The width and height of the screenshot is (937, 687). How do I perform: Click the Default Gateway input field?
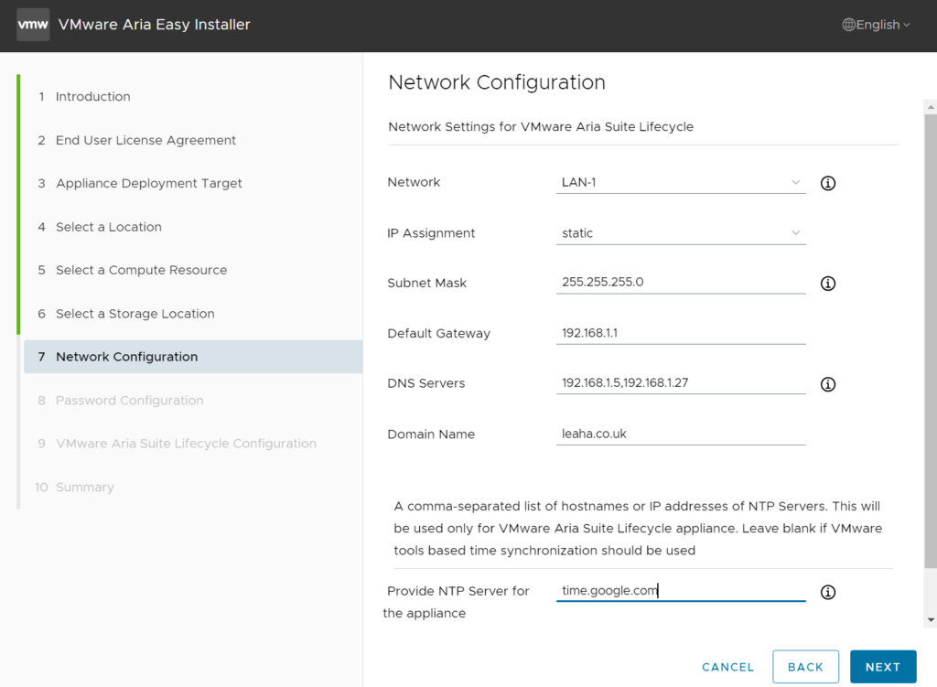pyautogui.click(x=681, y=333)
